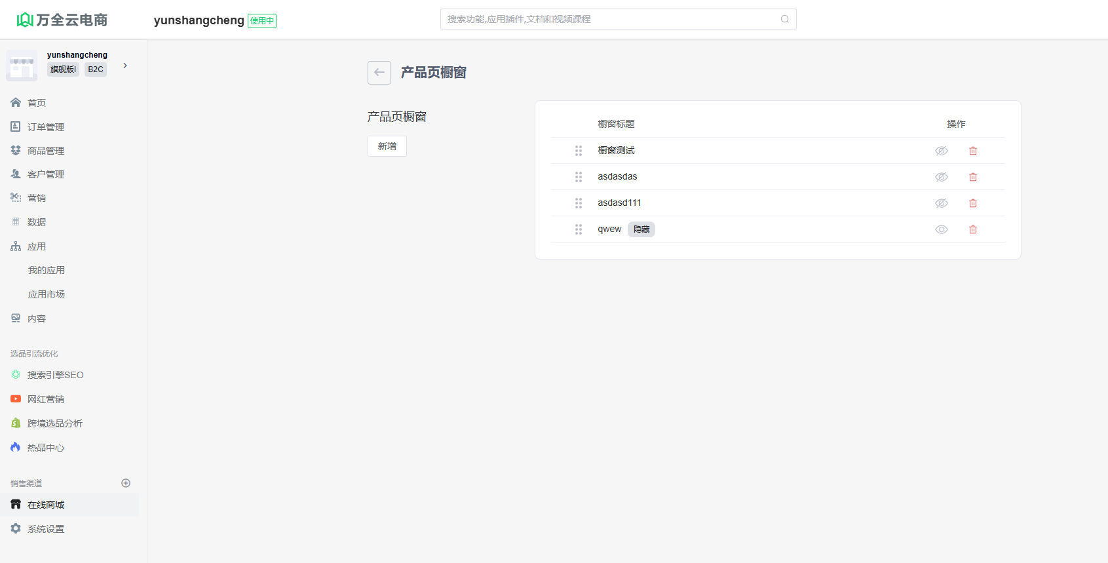Add a sales channel with plus icon
Viewport: 1108px width, 563px height.
click(126, 483)
